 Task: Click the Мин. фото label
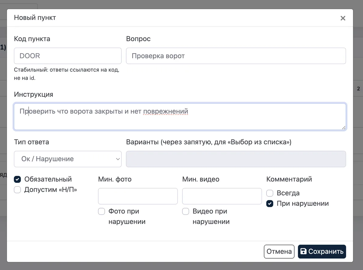click(x=115, y=179)
